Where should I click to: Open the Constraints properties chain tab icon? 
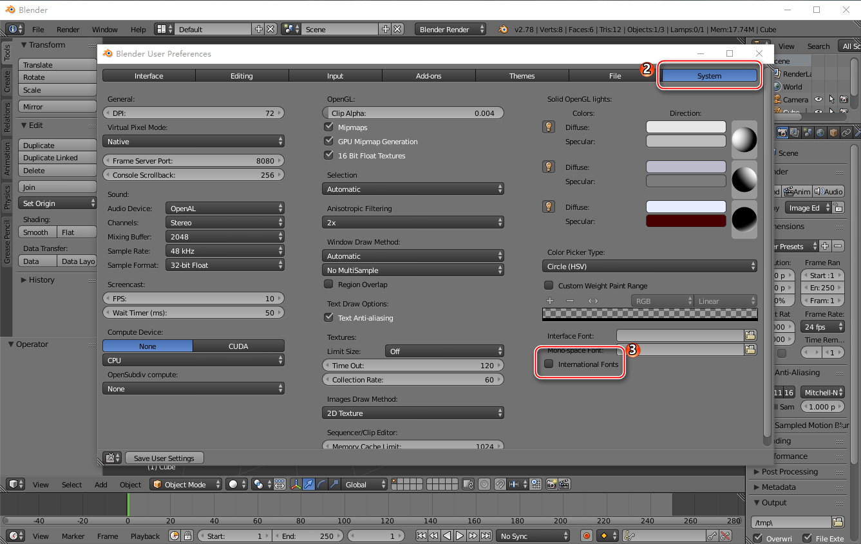[847, 133]
